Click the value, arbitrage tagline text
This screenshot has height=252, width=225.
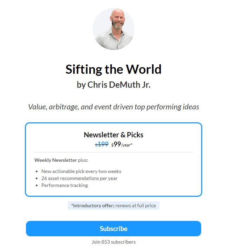(114, 107)
